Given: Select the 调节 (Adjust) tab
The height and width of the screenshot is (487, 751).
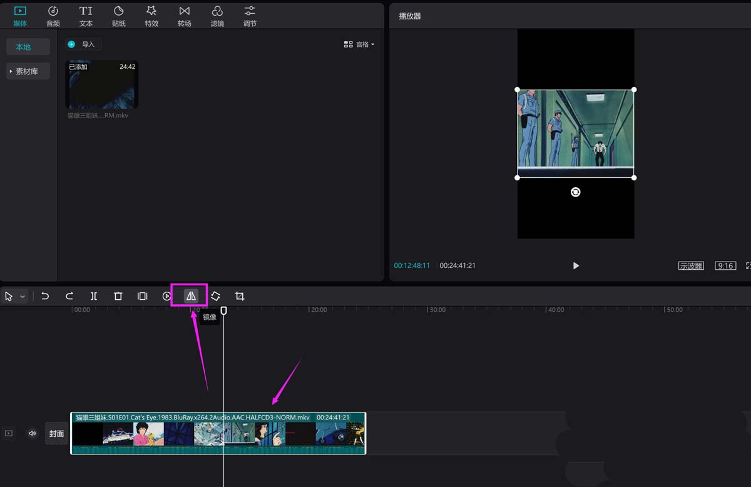Looking at the screenshot, I should click(250, 16).
